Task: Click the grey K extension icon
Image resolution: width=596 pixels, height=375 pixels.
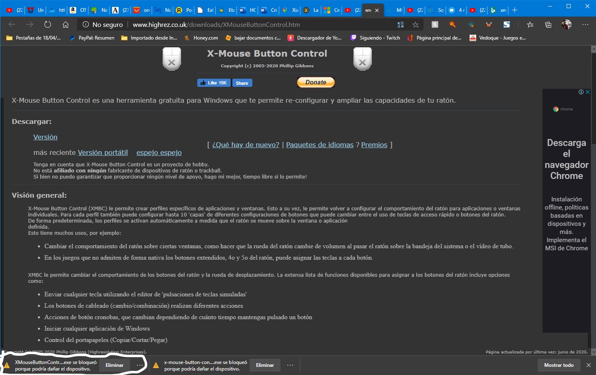Action: (x=435, y=24)
